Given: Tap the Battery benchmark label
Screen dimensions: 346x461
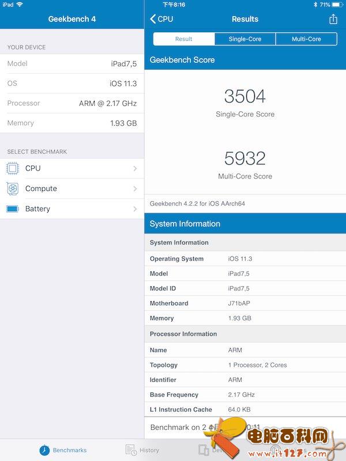Looking at the screenshot, I should point(37,209).
